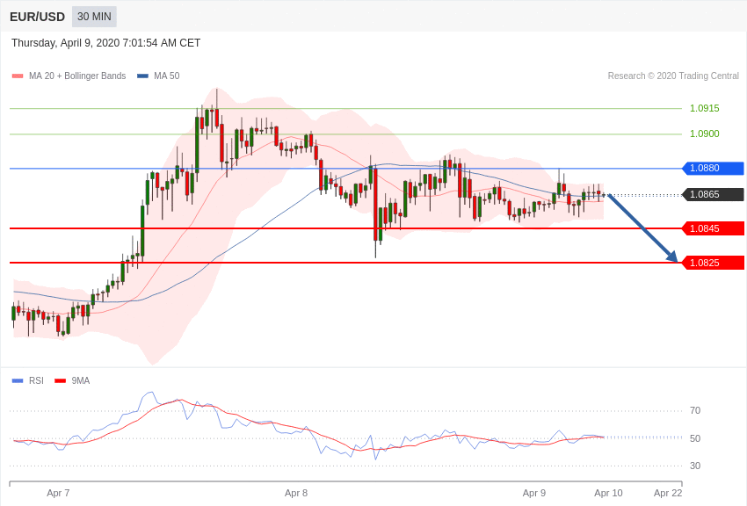
Task: Click the red 1.0845 support price tag
Action: click(714, 228)
